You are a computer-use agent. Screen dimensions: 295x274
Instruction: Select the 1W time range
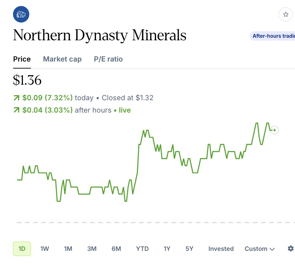(x=45, y=249)
